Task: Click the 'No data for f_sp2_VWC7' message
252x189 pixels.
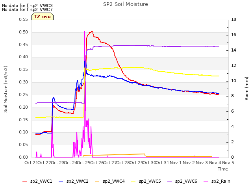Action: [x=27, y=9]
